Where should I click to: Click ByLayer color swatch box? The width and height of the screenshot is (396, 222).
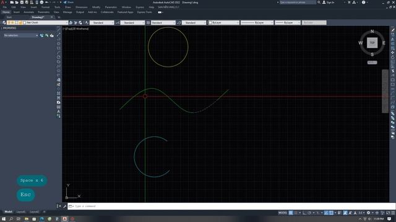tap(210, 23)
